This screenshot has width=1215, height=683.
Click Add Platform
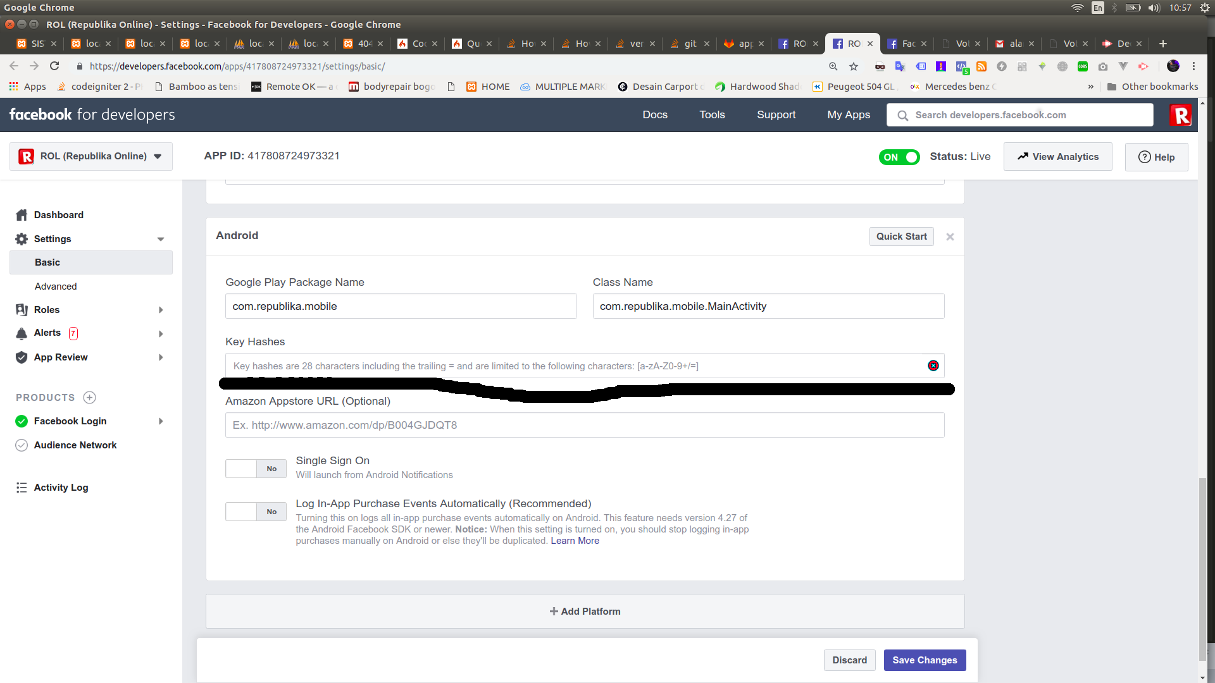click(585, 612)
